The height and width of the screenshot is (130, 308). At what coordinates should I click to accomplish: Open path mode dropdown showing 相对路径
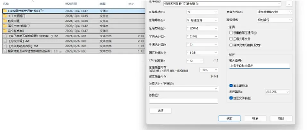coord(274,20)
